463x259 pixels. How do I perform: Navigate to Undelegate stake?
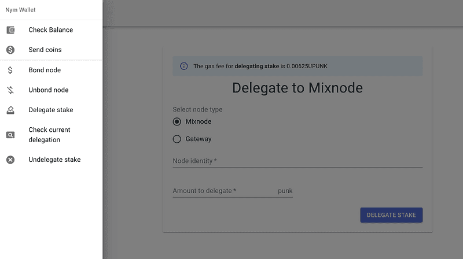coord(54,160)
